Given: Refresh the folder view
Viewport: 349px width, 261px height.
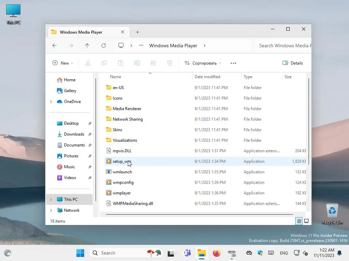Looking at the screenshot, I should click(x=104, y=46).
